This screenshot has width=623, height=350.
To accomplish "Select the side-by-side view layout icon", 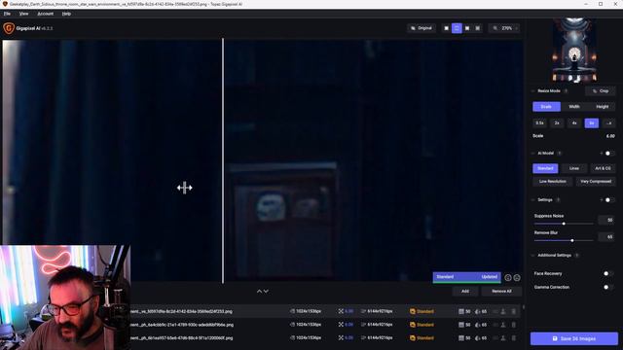I will click(467, 28).
